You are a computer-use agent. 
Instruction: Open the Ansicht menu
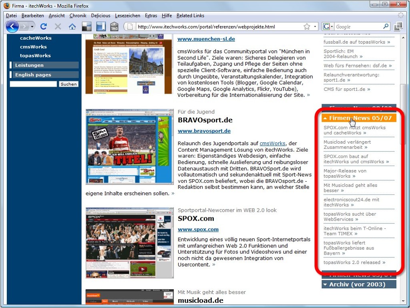[57, 16]
